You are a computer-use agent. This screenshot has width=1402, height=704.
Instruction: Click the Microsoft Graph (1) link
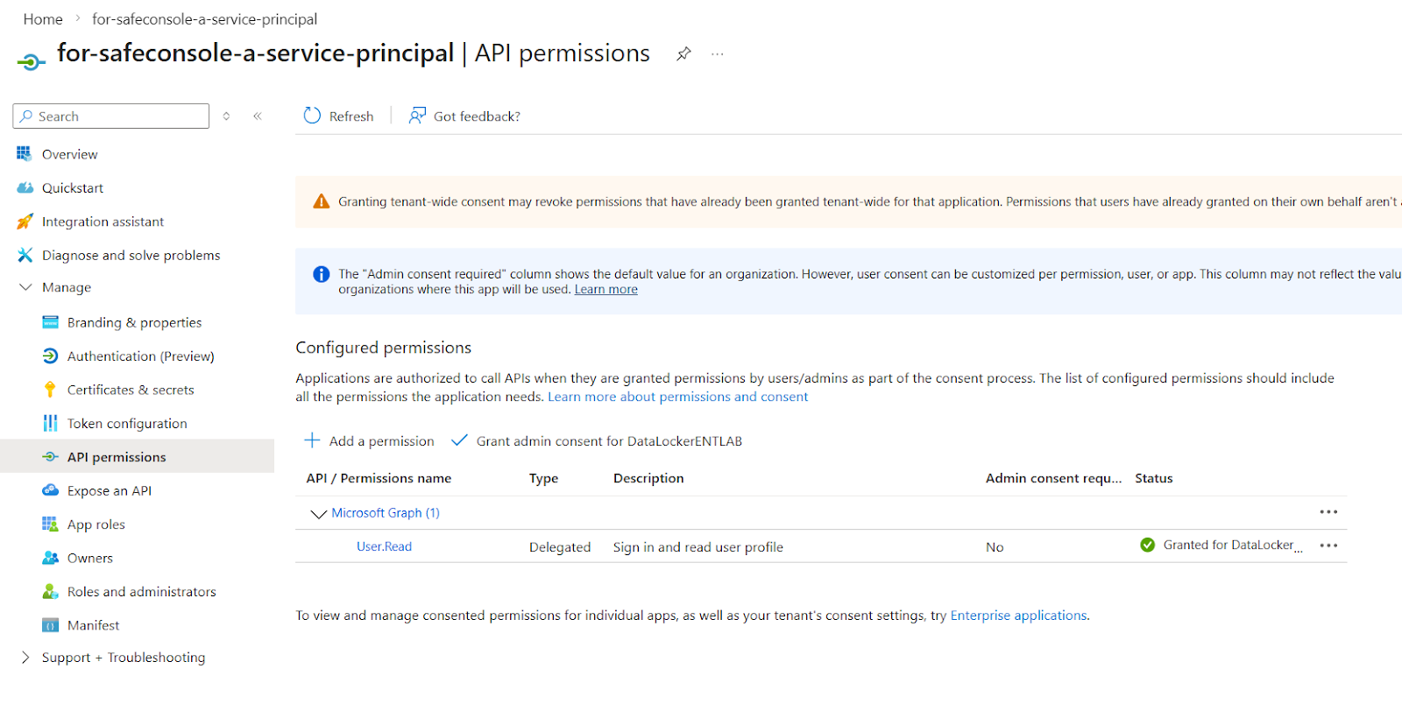click(x=386, y=513)
